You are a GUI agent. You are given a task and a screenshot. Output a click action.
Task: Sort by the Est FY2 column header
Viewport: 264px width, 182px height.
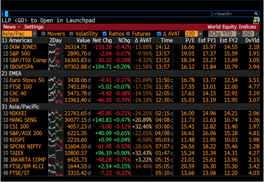229,40
